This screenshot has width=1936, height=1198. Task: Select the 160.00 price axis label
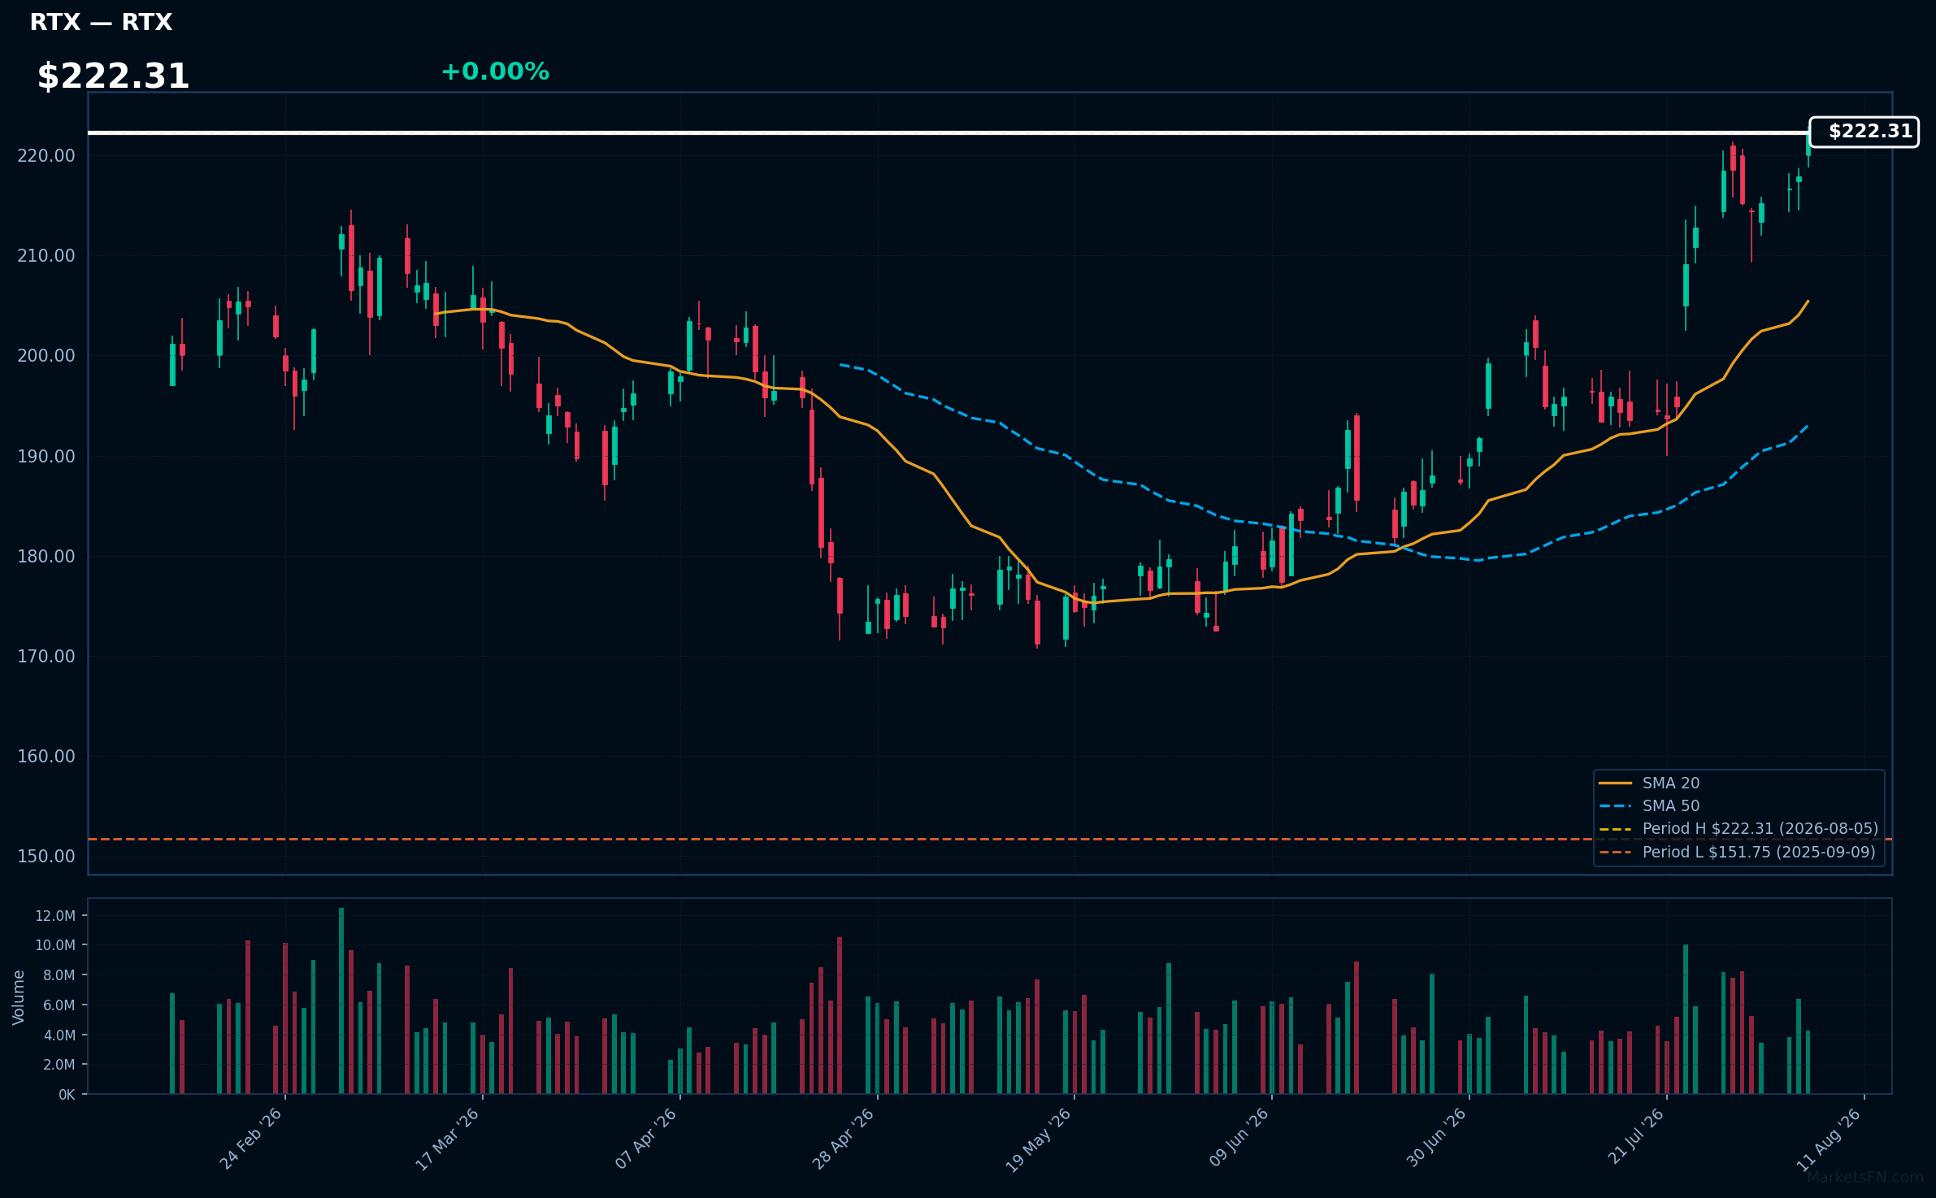[x=46, y=757]
